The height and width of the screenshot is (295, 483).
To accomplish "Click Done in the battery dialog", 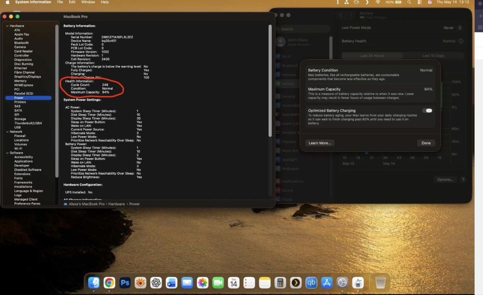I will 426,143.
